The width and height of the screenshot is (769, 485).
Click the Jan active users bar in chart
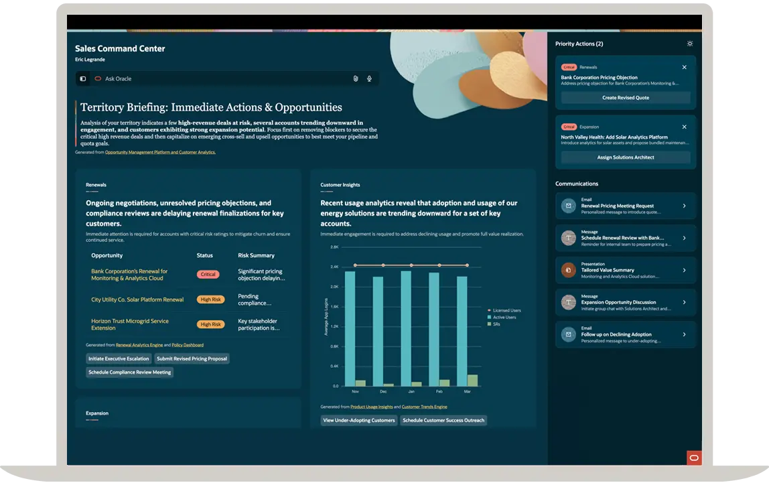click(406, 328)
